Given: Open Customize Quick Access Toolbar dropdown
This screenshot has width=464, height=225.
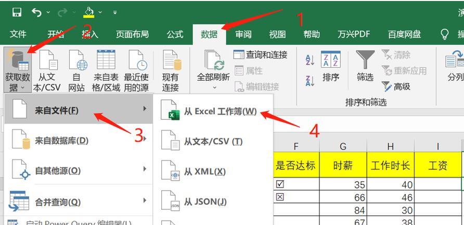Looking at the screenshot, I should click(115, 12).
